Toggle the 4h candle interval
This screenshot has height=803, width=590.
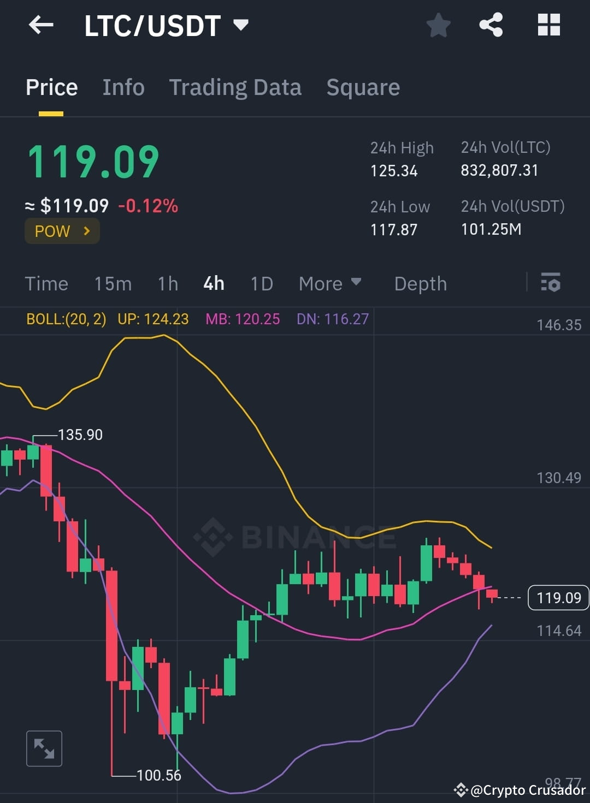tap(213, 283)
